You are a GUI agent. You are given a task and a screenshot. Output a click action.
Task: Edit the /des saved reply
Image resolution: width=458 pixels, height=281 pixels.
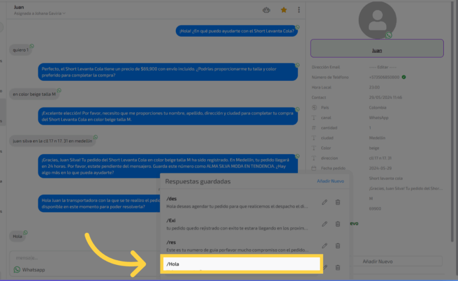click(x=325, y=202)
